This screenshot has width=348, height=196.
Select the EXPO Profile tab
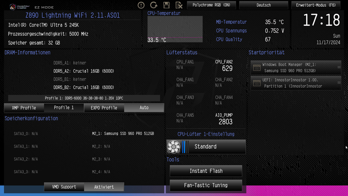coord(104,108)
